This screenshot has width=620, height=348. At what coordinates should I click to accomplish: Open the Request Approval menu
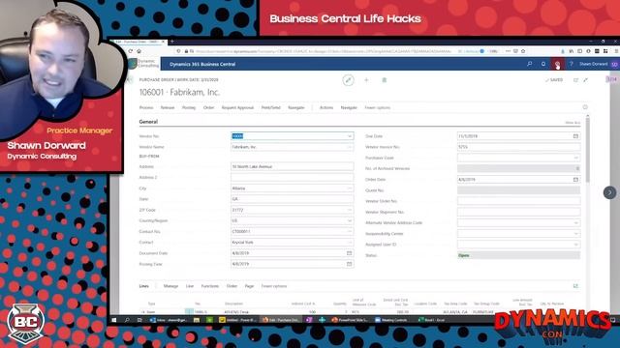(x=237, y=107)
